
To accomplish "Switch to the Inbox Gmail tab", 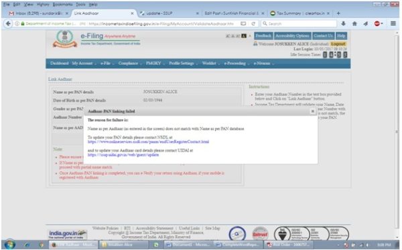I will pyautogui.click(x=38, y=13).
